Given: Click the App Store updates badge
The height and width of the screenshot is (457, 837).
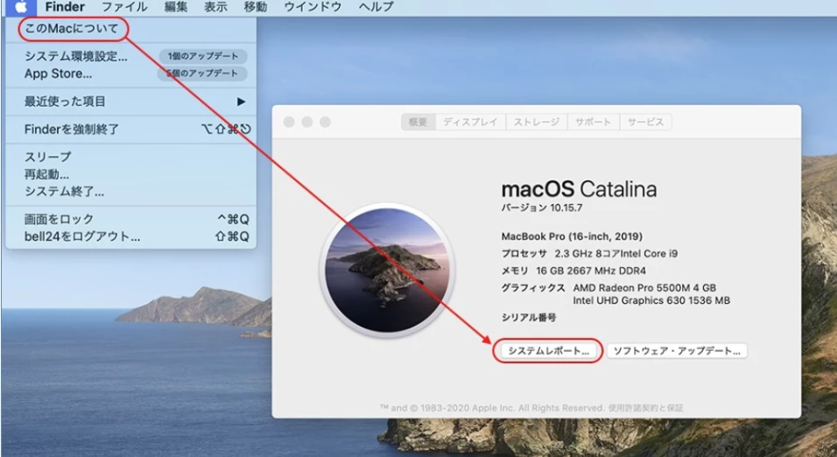Looking at the screenshot, I should [201, 74].
